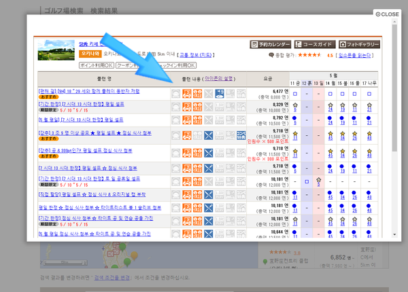This screenshot has height=292, width=408.
Task: Click the '14 월' date column header
Action: pos(330,83)
